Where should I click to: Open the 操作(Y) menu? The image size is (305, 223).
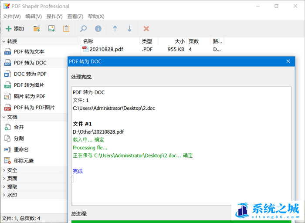tap(54, 17)
